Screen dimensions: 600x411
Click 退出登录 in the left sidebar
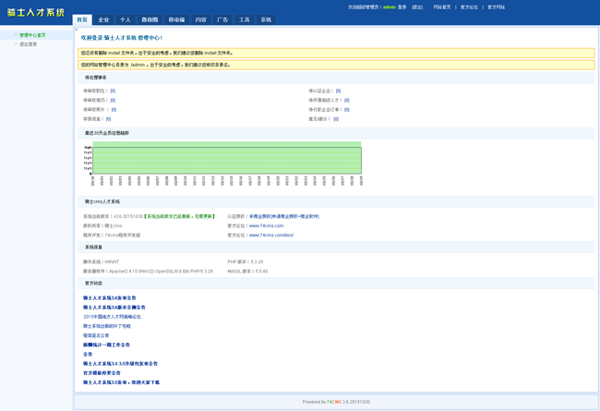[29, 44]
